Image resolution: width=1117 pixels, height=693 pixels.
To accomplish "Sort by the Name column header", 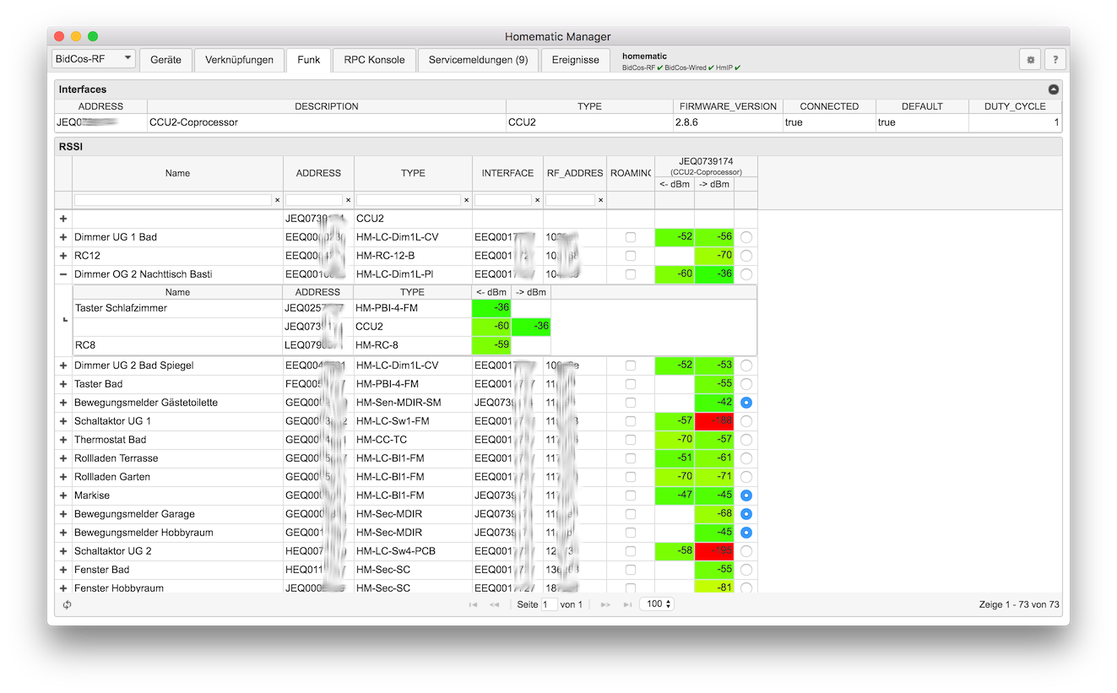I will (x=177, y=173).
